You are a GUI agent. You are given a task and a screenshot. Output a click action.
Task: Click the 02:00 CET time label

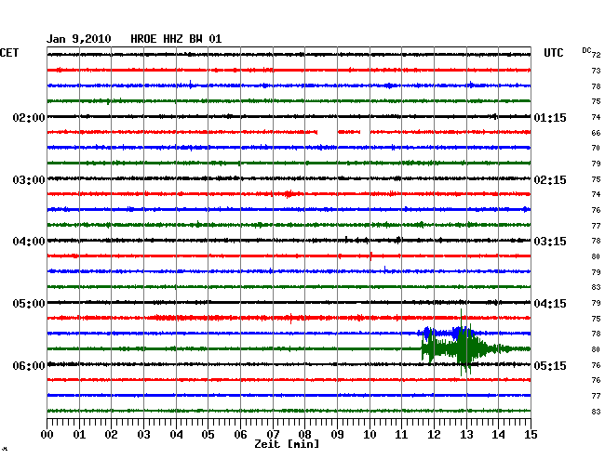pos(29,117)
